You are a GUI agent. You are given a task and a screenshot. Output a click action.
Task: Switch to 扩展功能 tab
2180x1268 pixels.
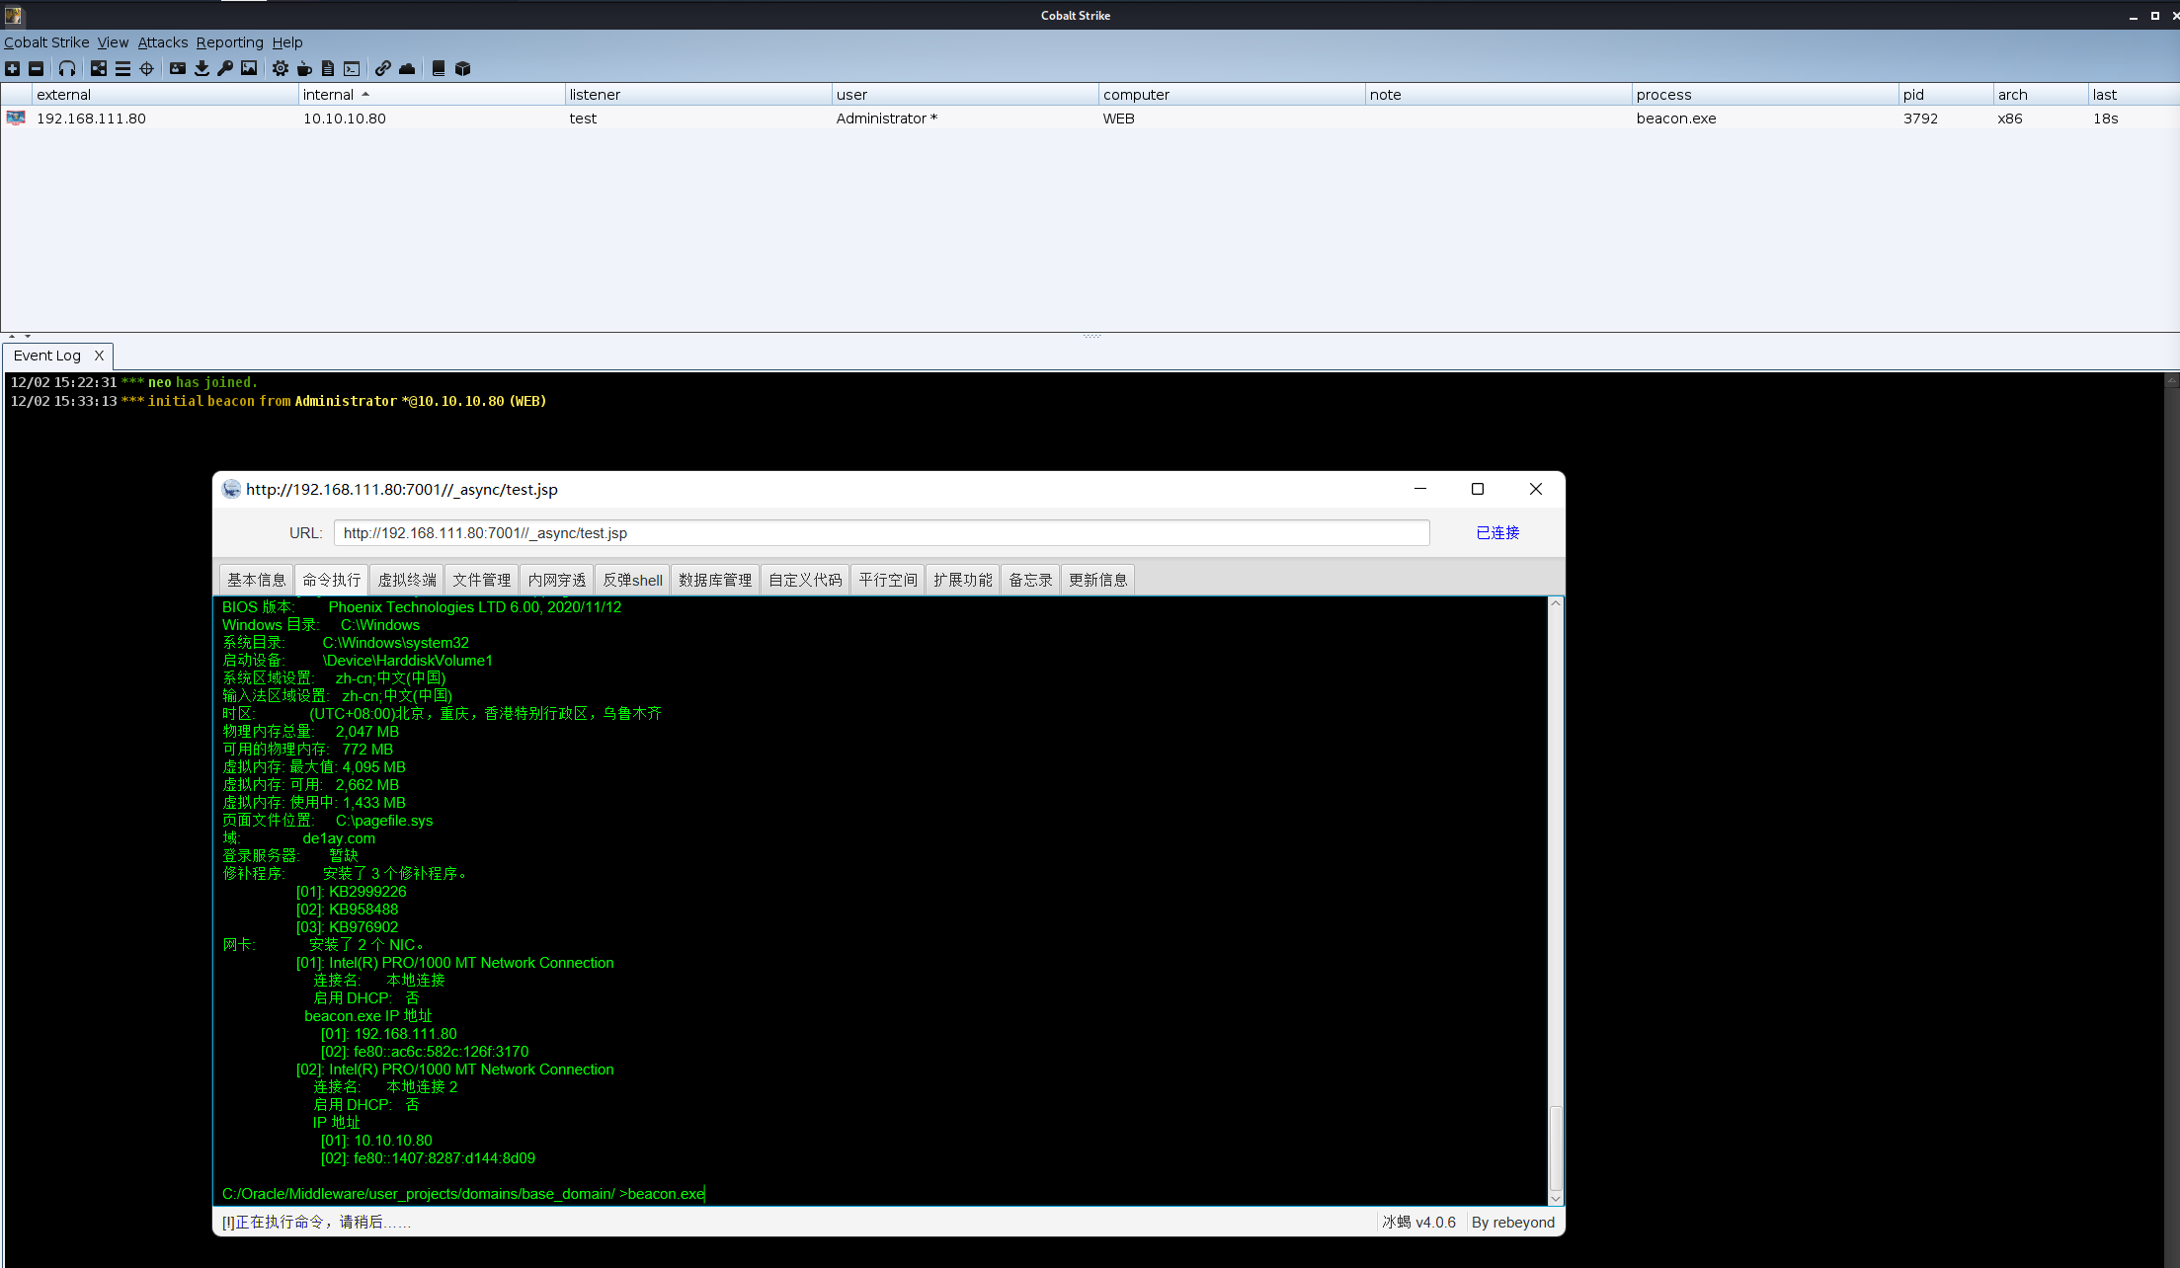[963, 580]
